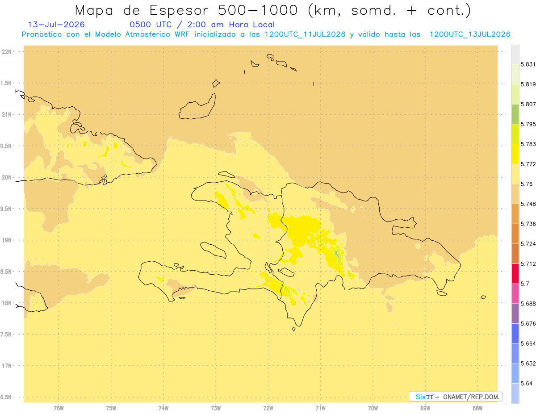Select the orange swatch between 5.748 and 5.736
The image size is (536, 414).
515,213
